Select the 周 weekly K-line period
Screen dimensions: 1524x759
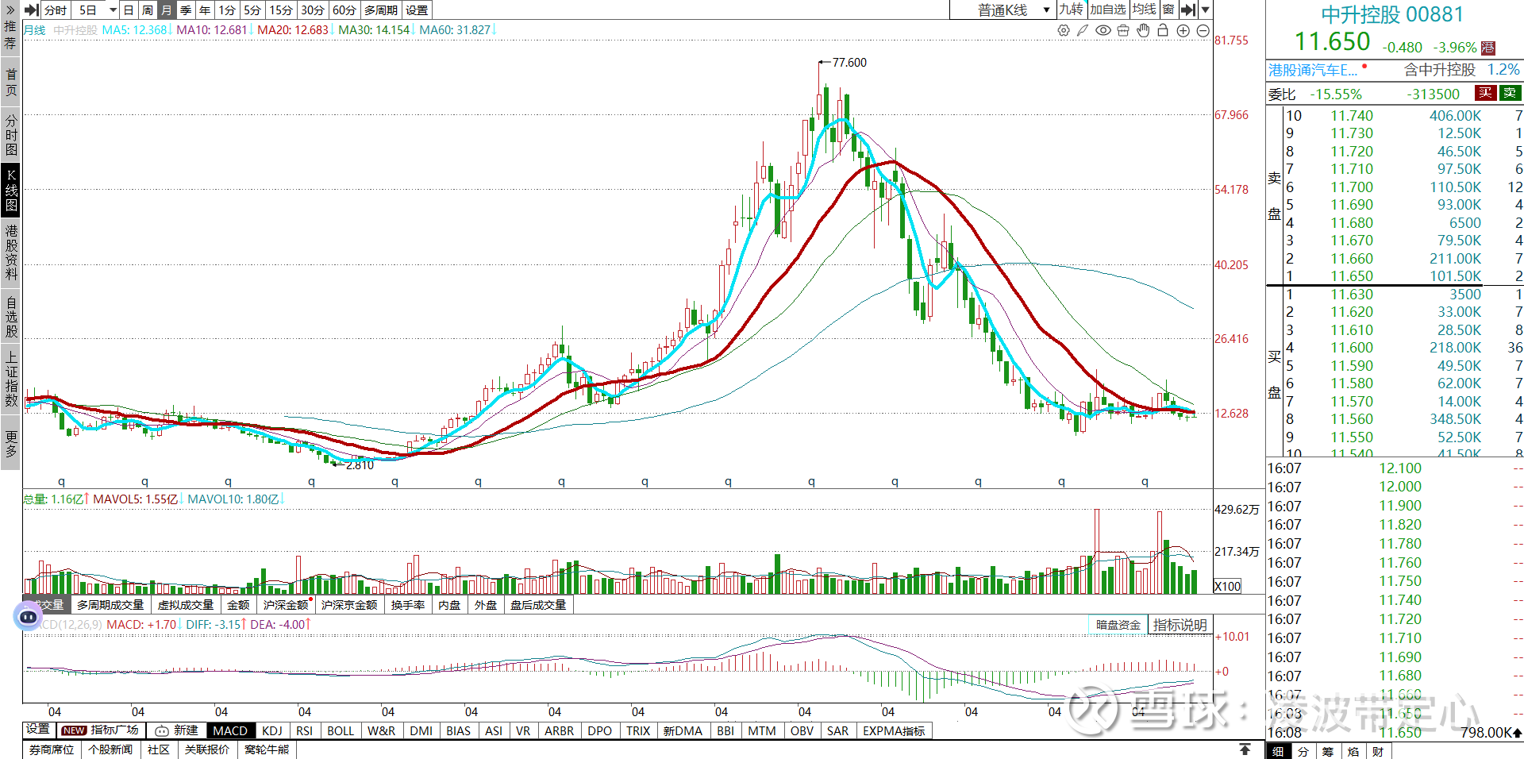click(148, 10)
